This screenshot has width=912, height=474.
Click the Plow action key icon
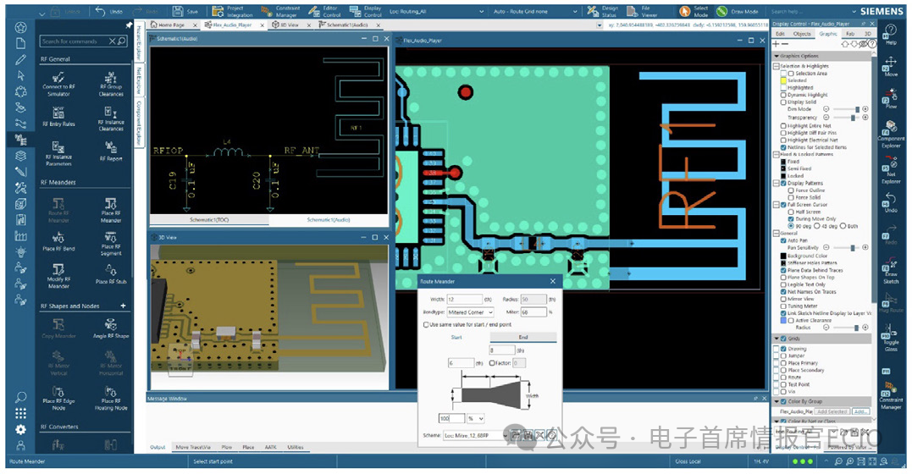(x=891, y=99)
